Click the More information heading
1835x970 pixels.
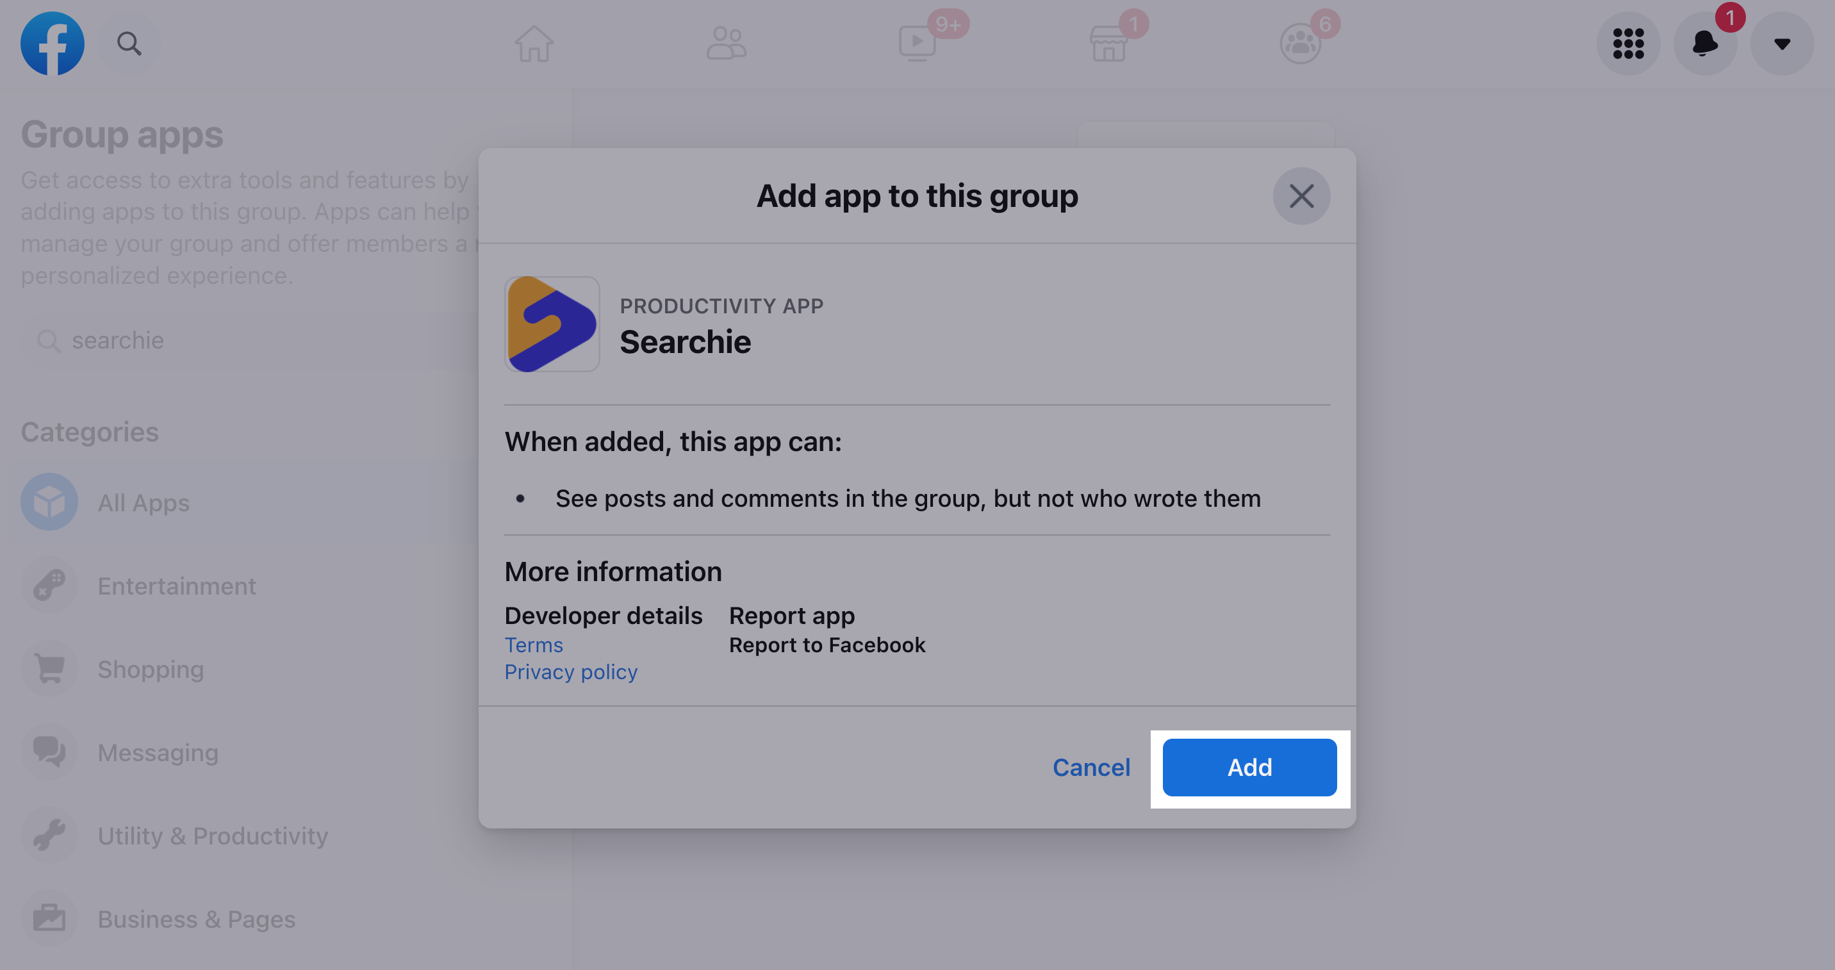[x=613, y=572]
